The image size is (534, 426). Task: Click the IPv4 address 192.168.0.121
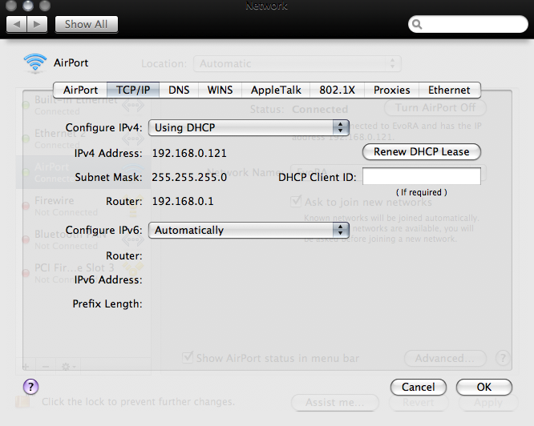189,153
